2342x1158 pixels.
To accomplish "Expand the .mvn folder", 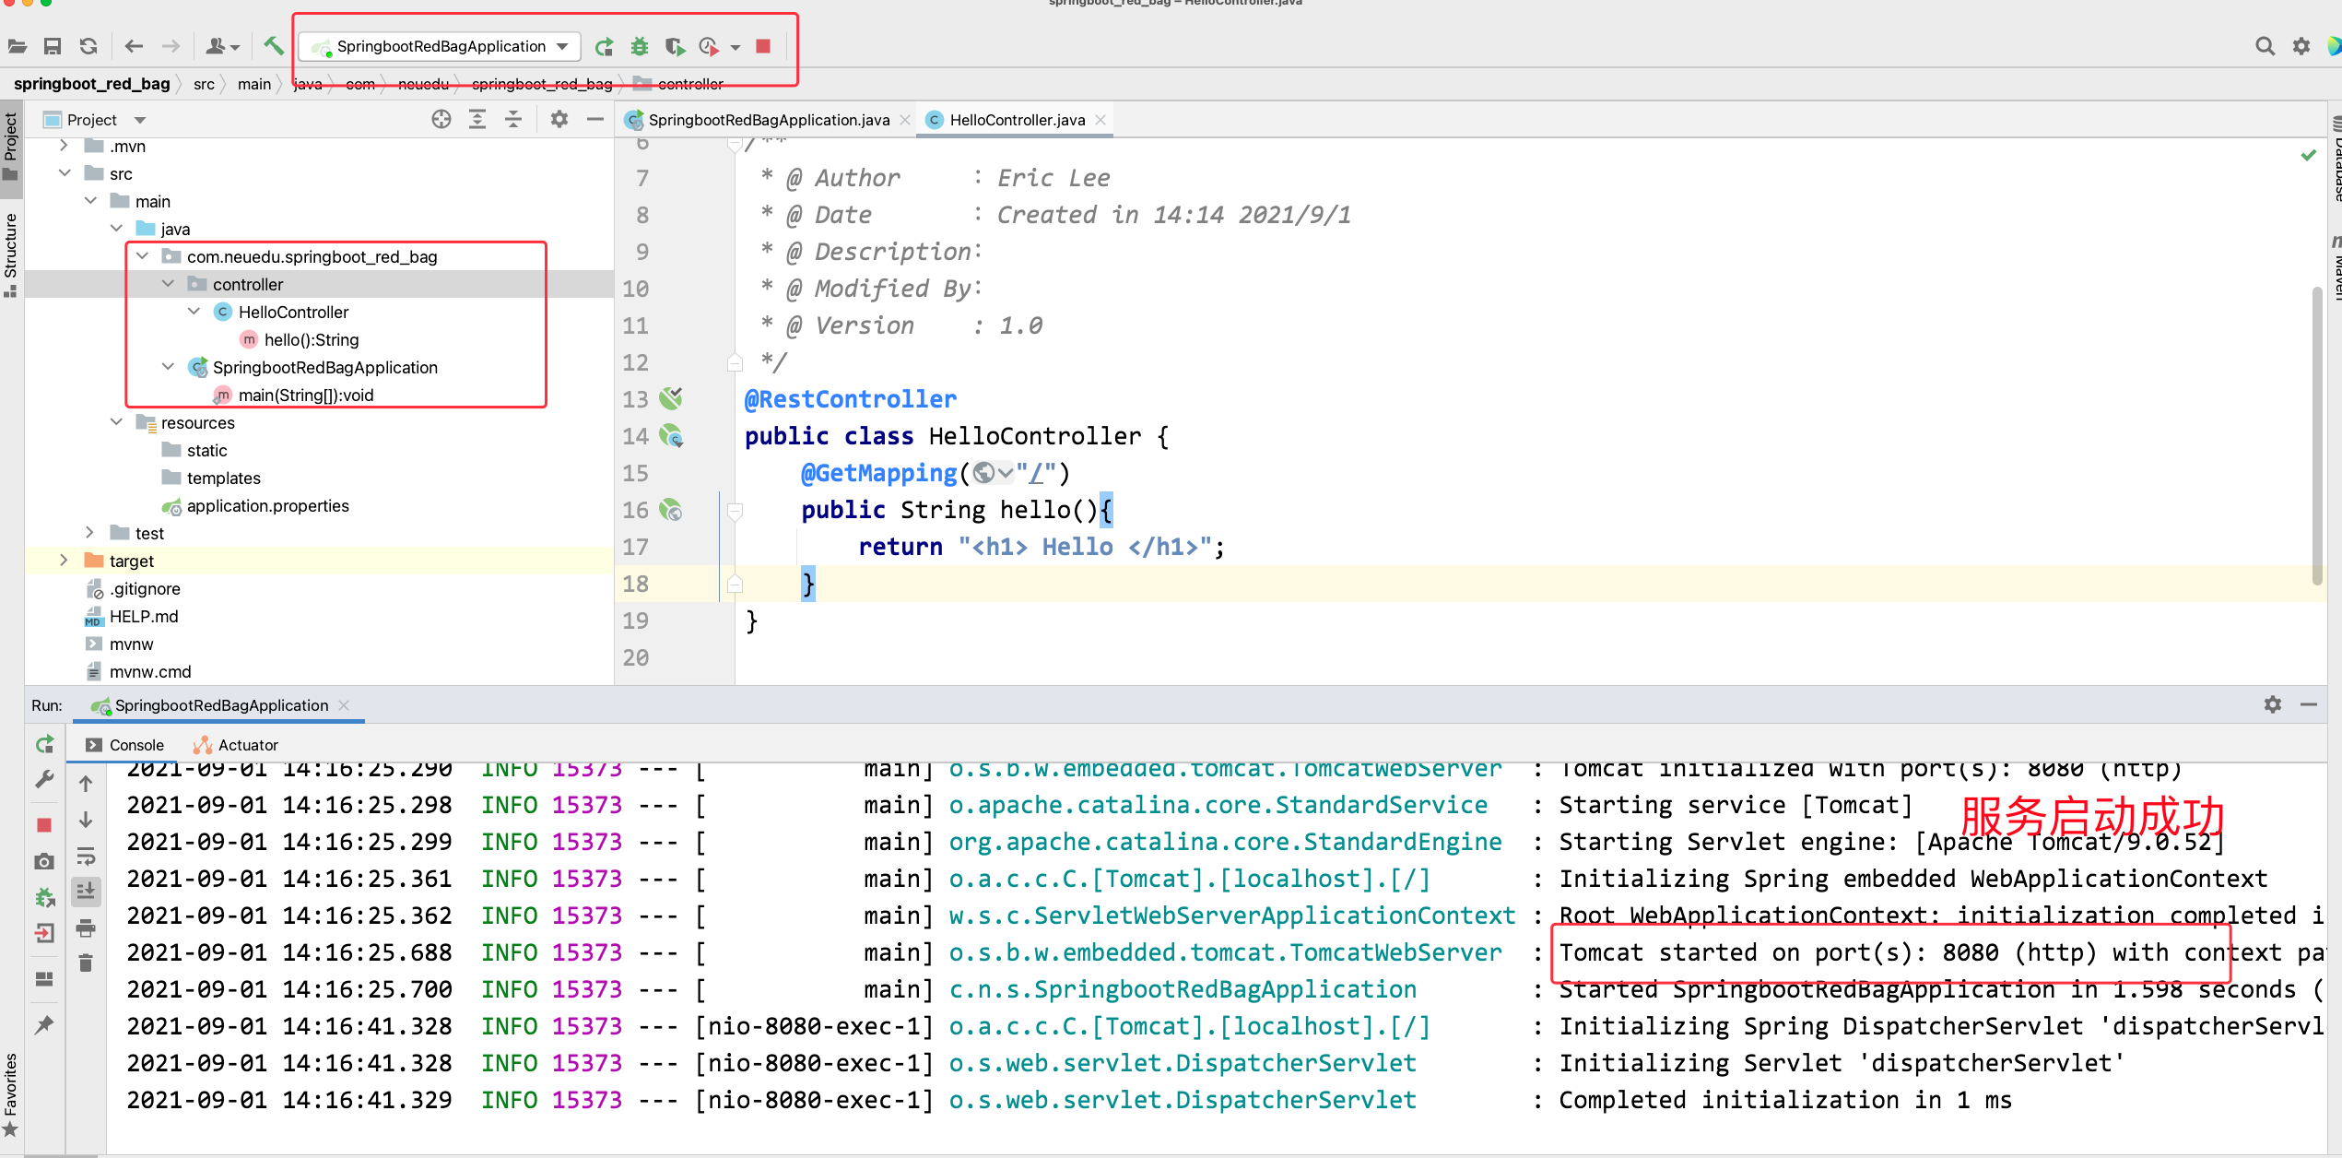I will pos(64,146).
